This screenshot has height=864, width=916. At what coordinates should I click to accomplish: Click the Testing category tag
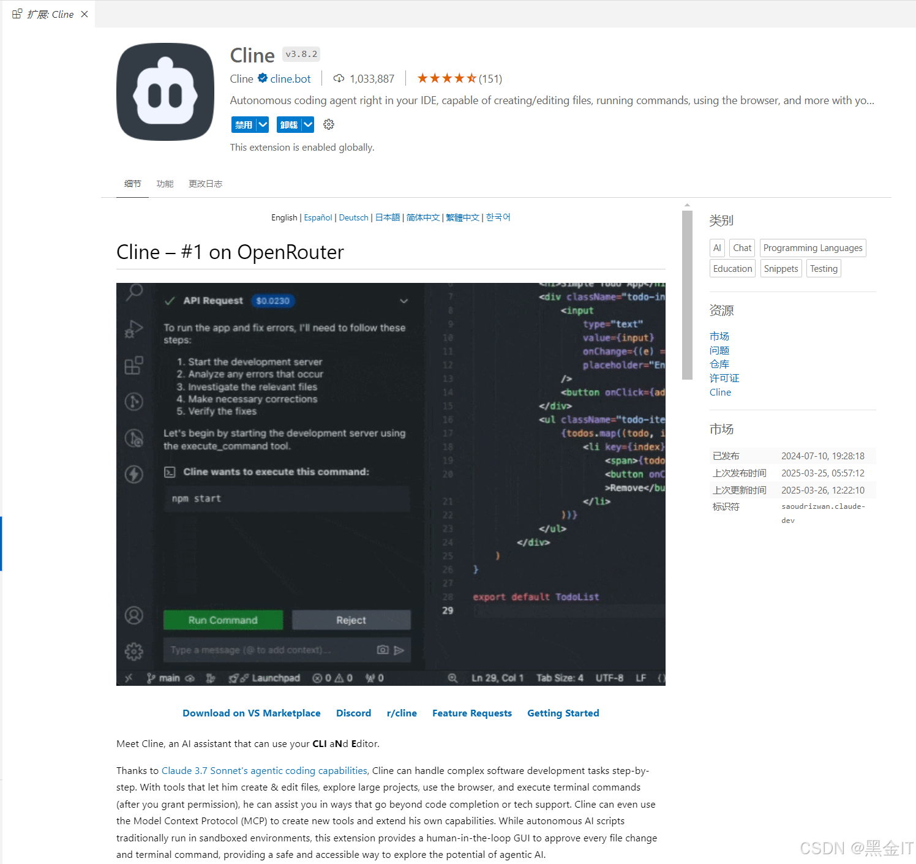(x=824, y=268)
